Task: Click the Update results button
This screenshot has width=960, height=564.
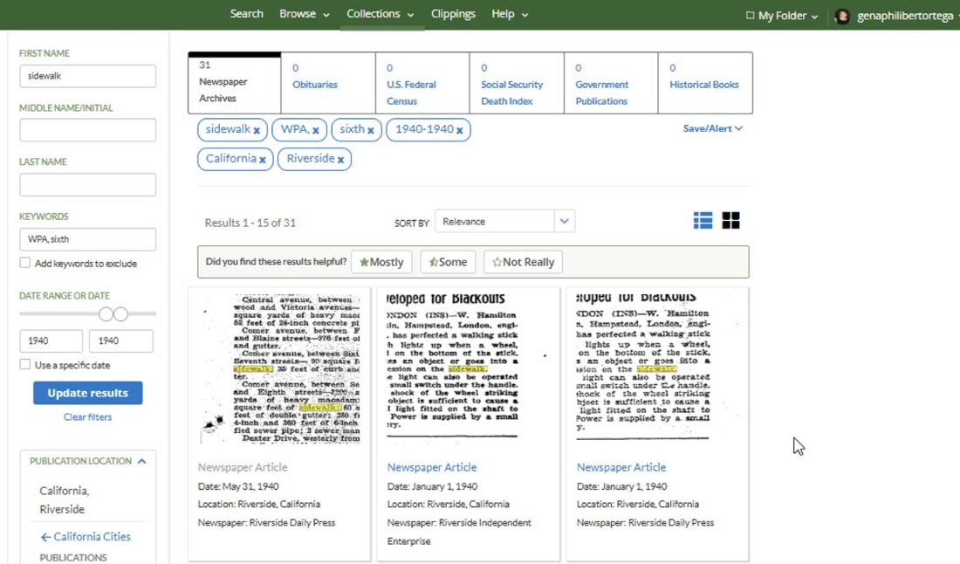Action: point(87,393)
